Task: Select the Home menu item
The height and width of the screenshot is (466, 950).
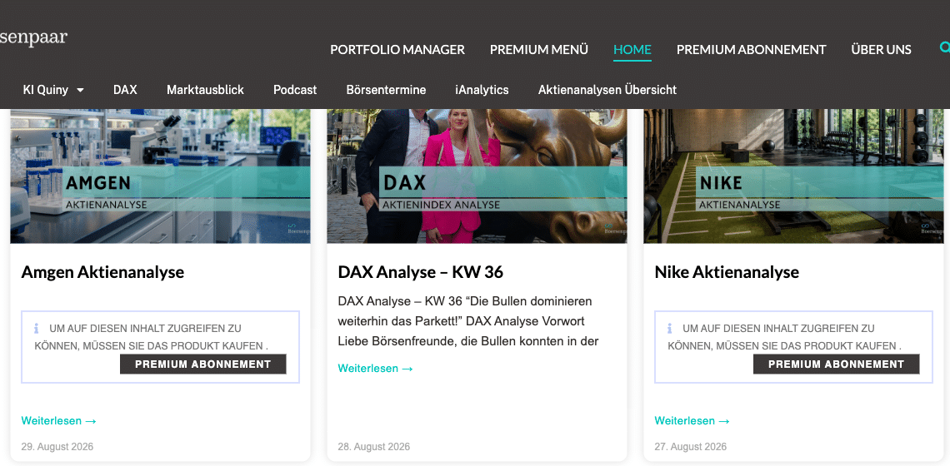Action: point(632,50)
